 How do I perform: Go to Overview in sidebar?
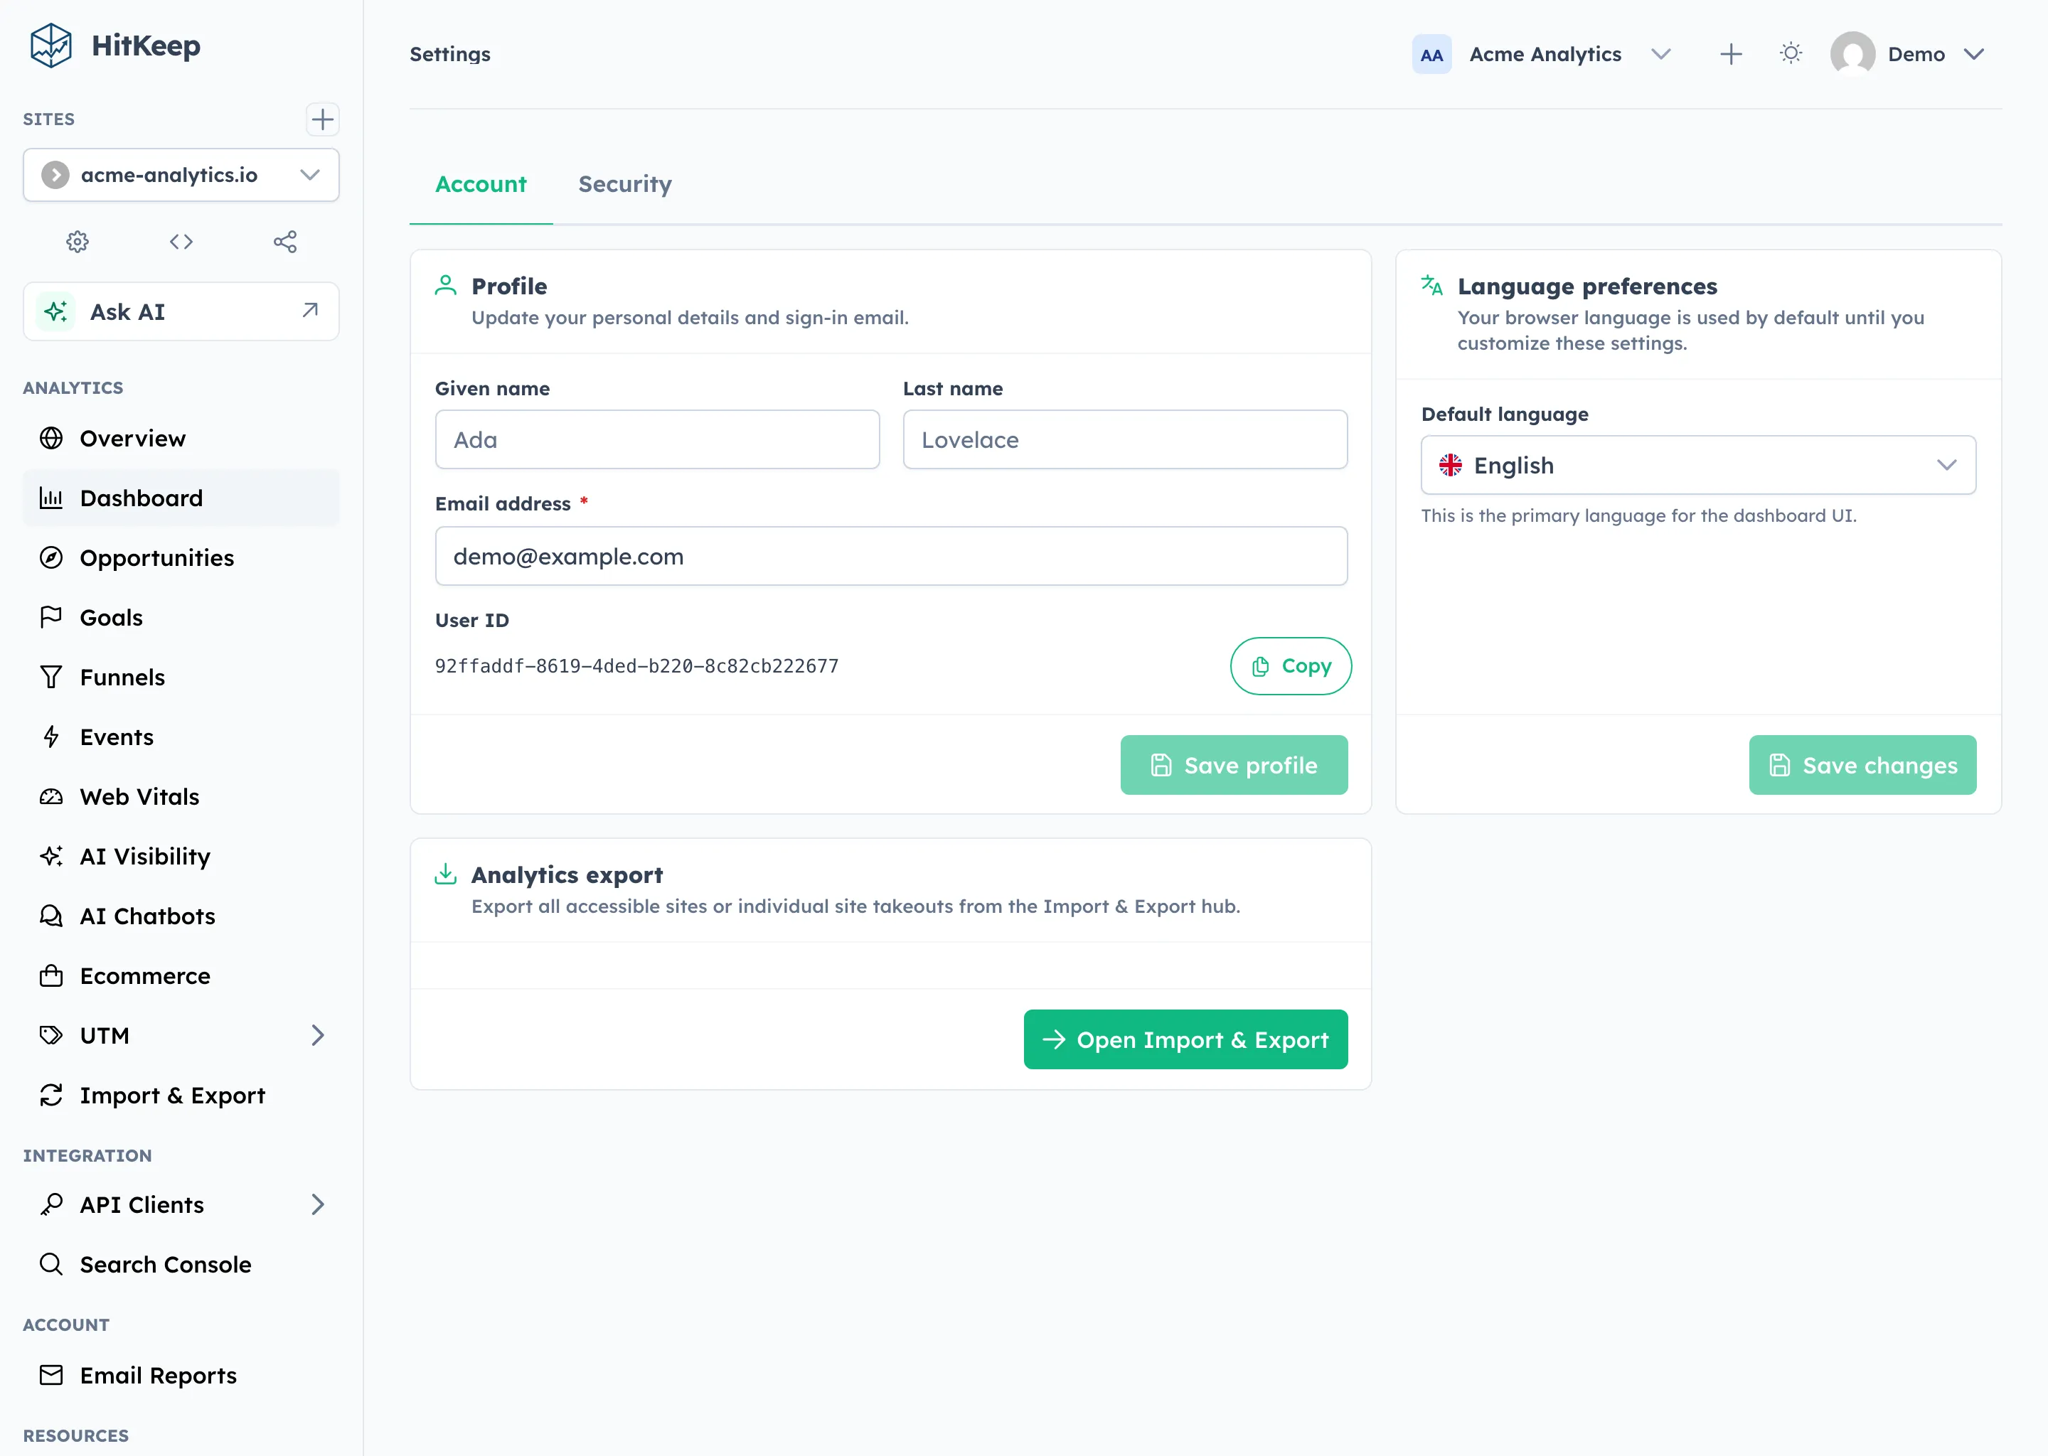[181, 439]
